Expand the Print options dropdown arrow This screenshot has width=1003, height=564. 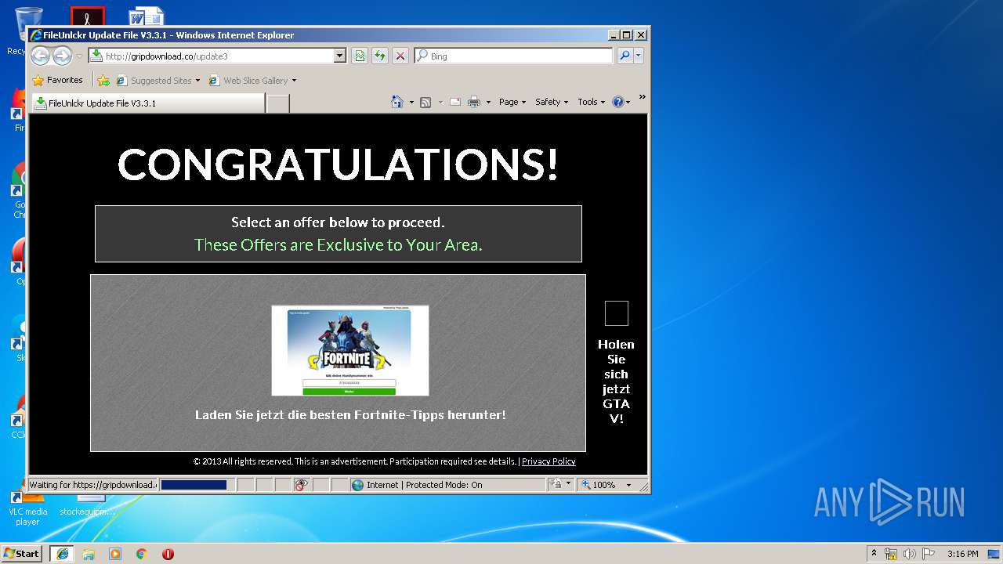pyautogui.click(x=488, y=103)
